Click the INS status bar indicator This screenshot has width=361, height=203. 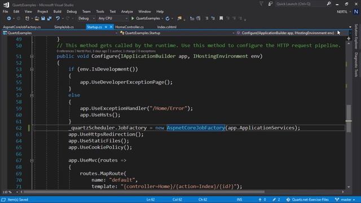click(x=239, y=200)
